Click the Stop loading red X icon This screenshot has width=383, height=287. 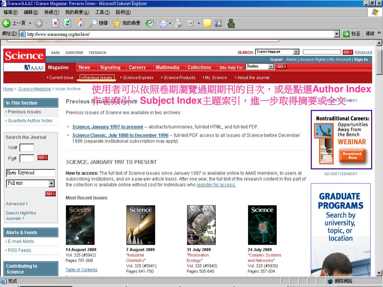point(55,23)
